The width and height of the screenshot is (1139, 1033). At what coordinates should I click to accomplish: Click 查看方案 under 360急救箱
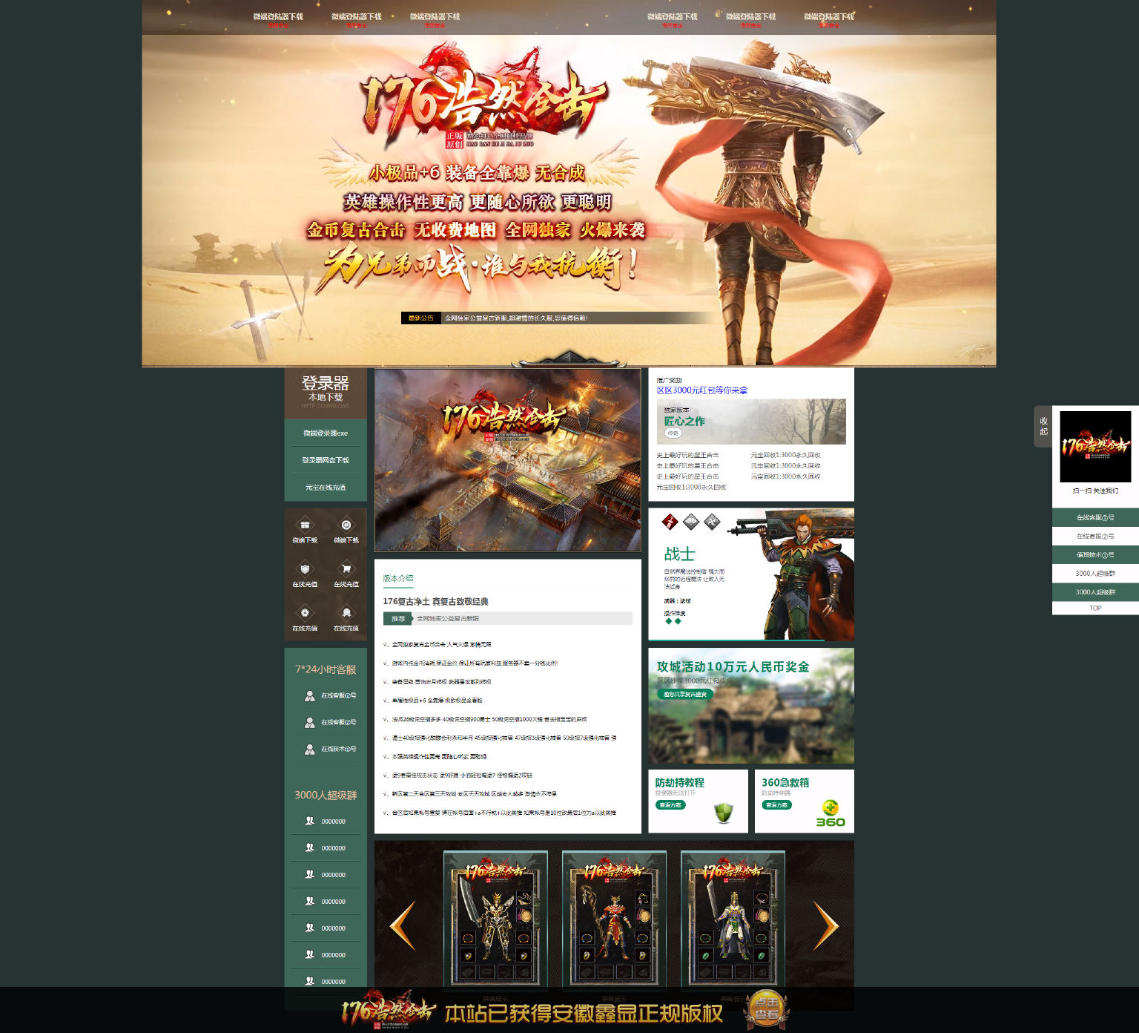(776, 805)
